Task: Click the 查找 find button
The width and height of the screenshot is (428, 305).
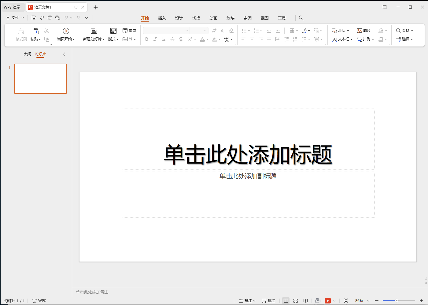Action: click(x=404, y=31)
